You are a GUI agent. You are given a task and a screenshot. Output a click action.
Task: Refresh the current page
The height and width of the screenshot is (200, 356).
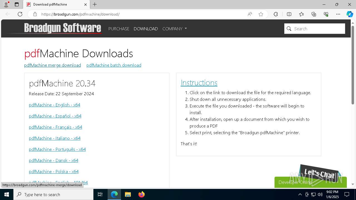pyautogui.click(x=20, y=14)
